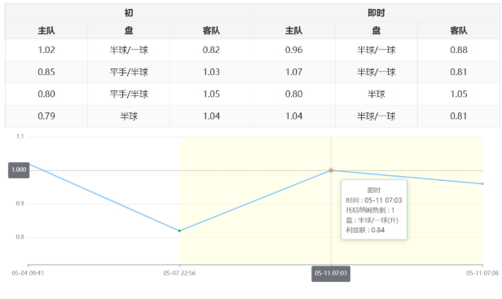Screen dimensions: 502x299
Task: Select the 盘 header under 即时
Action: pos(376,30)
